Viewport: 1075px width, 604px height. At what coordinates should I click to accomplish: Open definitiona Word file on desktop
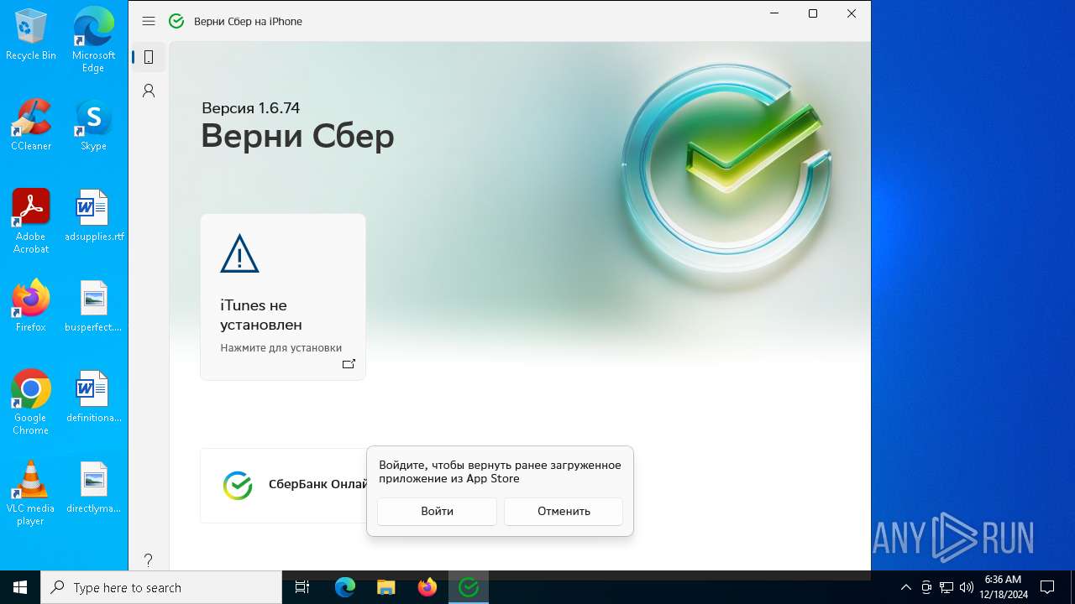[x=93, y=397]
